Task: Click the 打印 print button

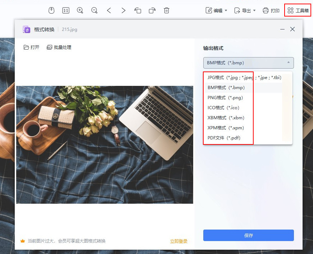Action: click(271, 10)
